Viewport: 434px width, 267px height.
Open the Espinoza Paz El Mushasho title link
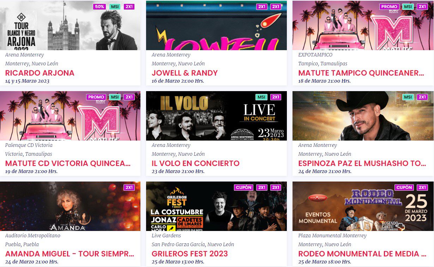pyautogui.click(x=362, y=164)
